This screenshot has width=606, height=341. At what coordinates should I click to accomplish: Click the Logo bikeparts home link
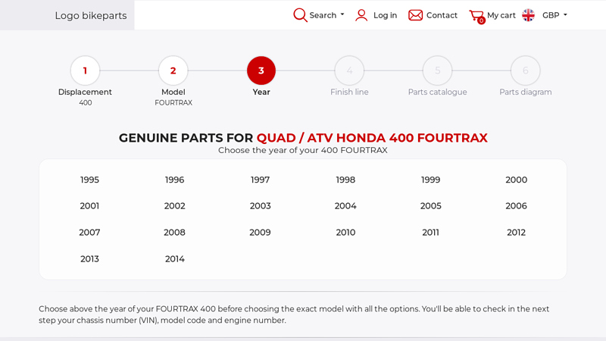point(91,15)
